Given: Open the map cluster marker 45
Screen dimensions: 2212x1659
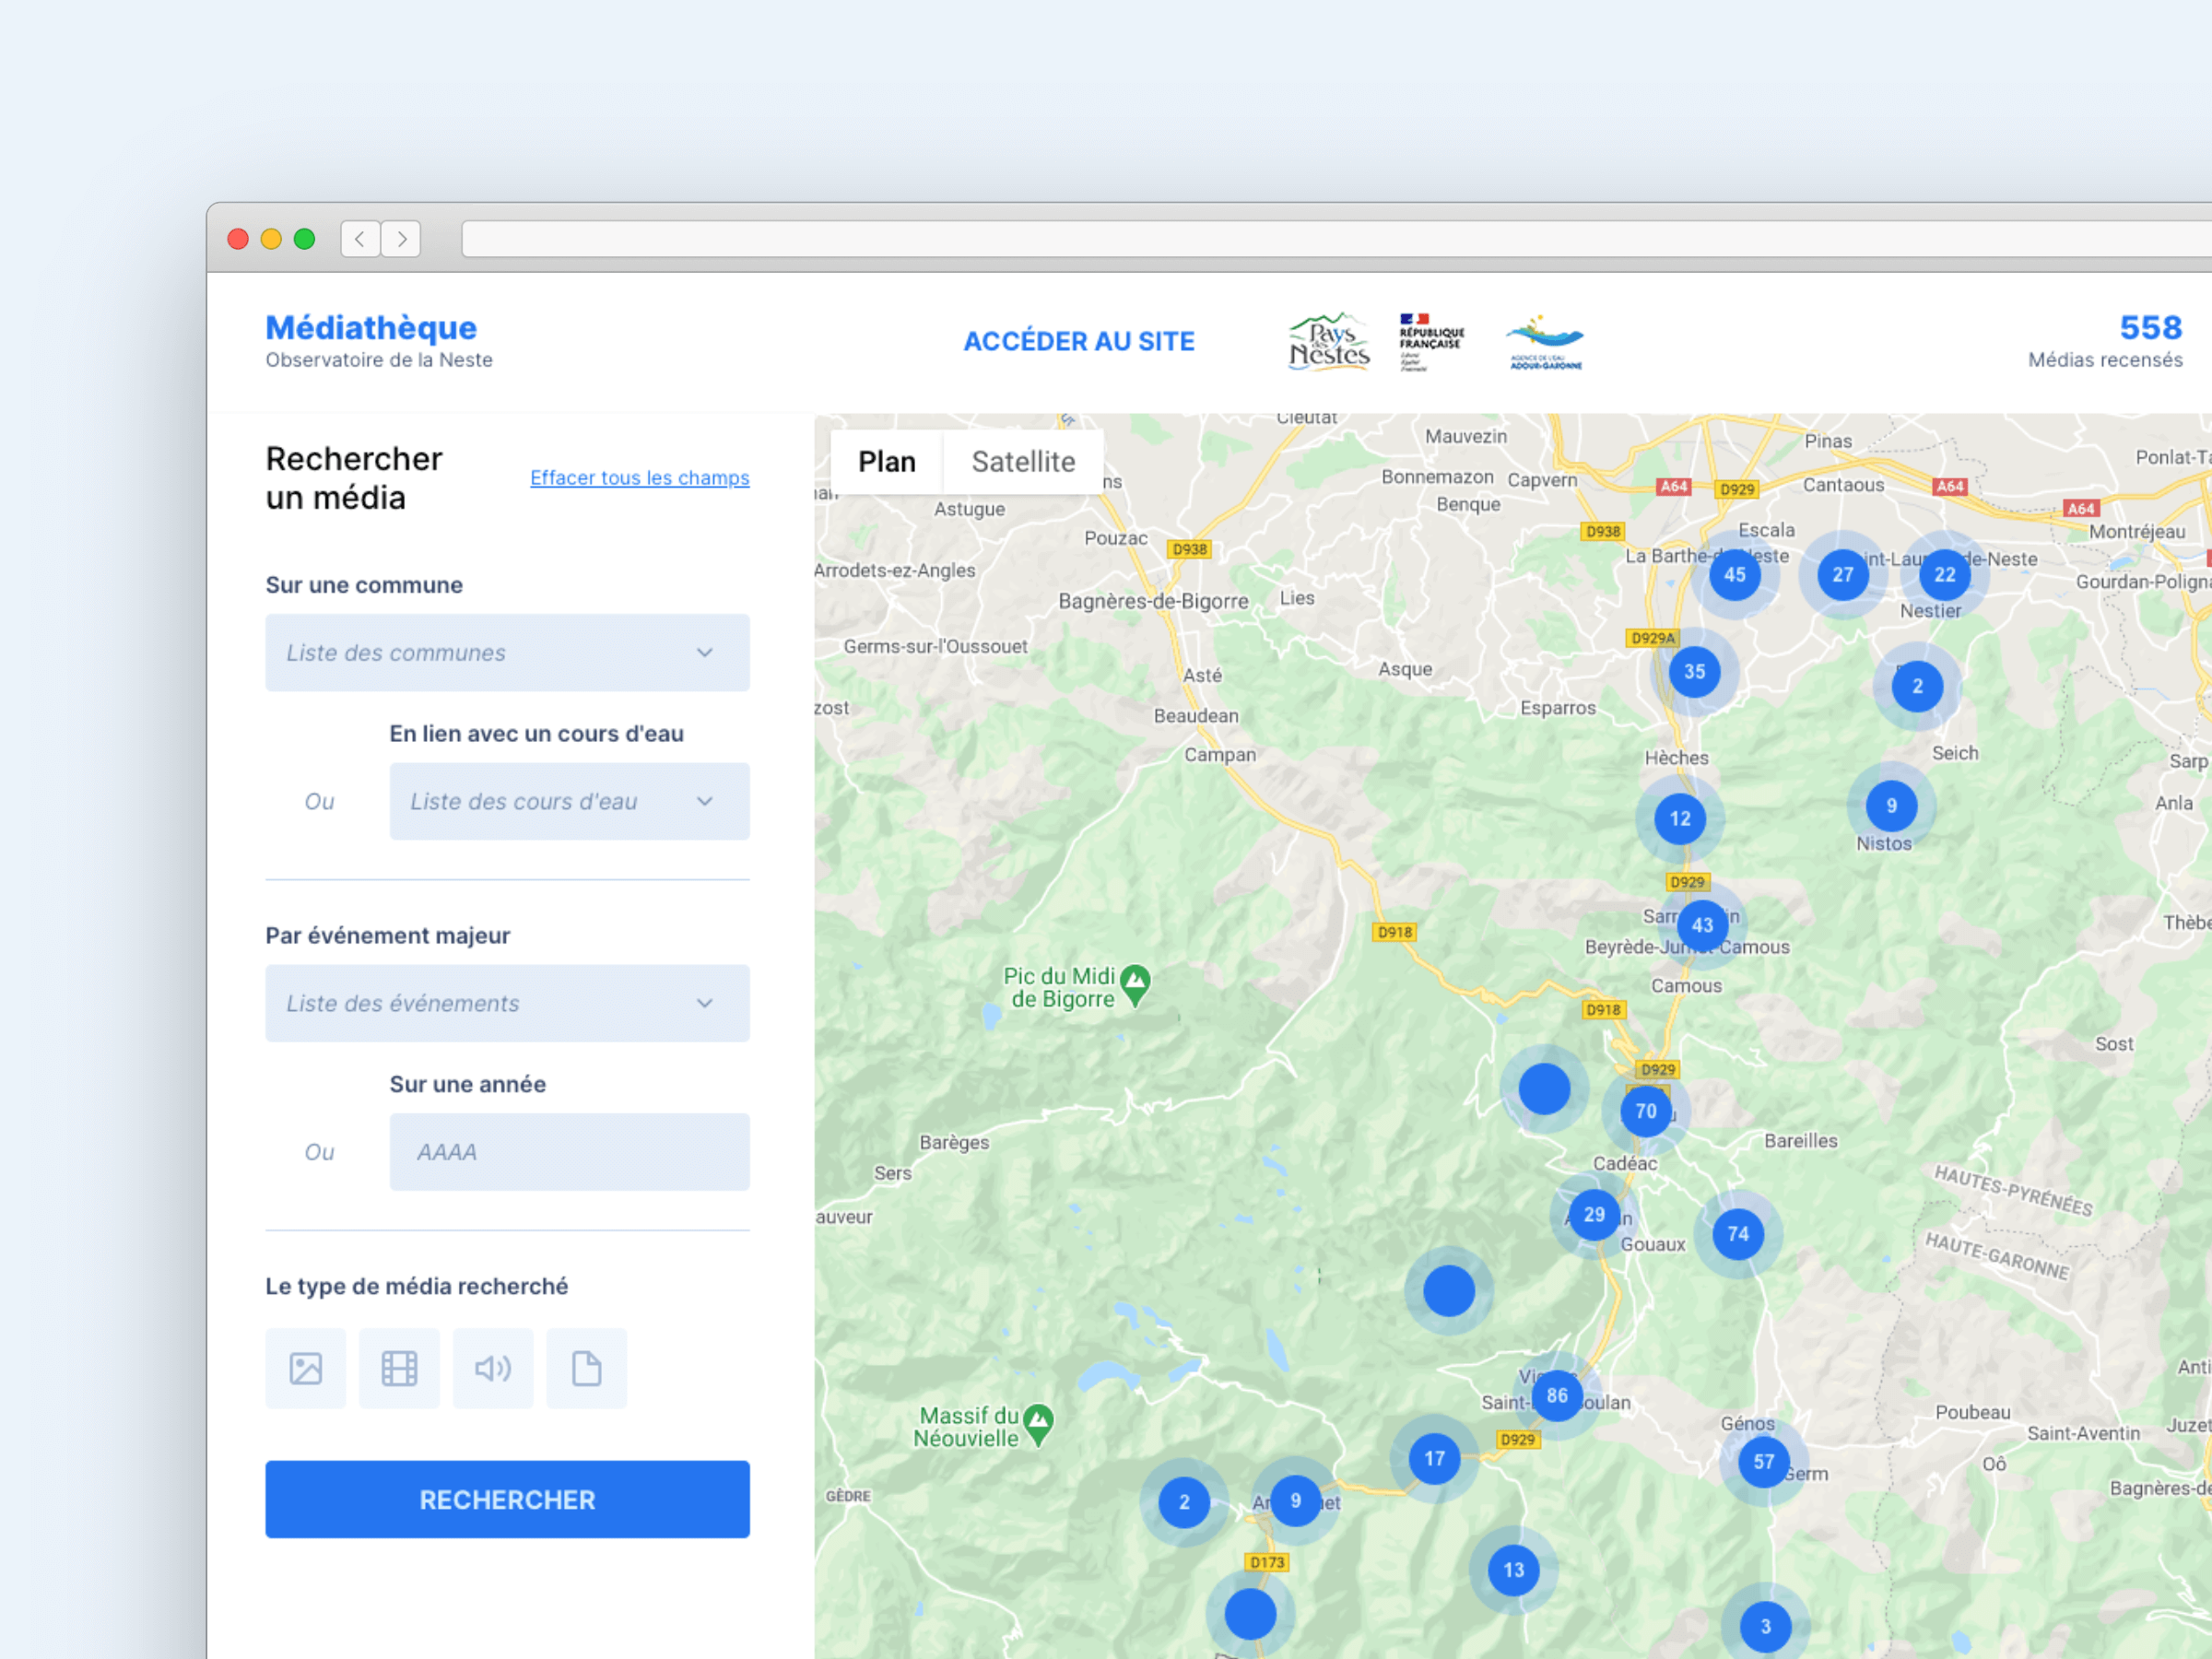Looking at the screenshot, I should 1735,575.
